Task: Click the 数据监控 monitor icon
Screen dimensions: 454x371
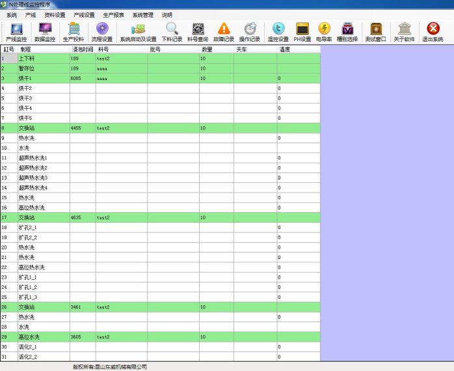Action: pos(45,31)
